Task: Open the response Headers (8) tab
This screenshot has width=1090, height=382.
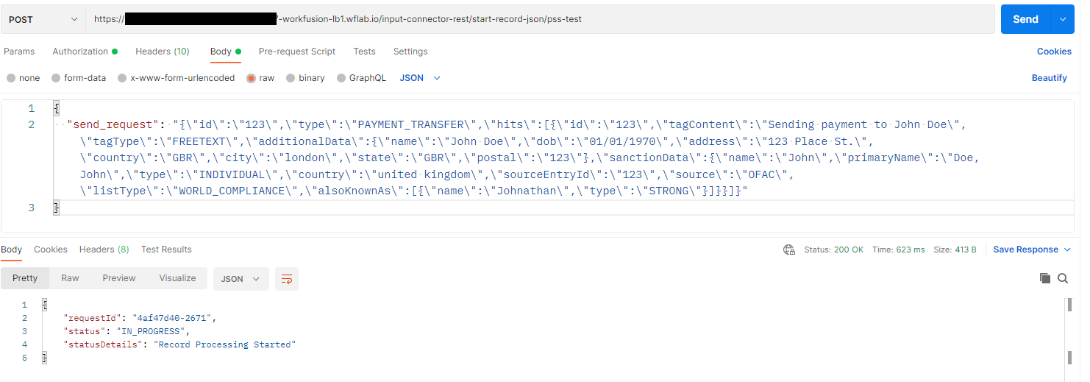Action: (104, 250)
